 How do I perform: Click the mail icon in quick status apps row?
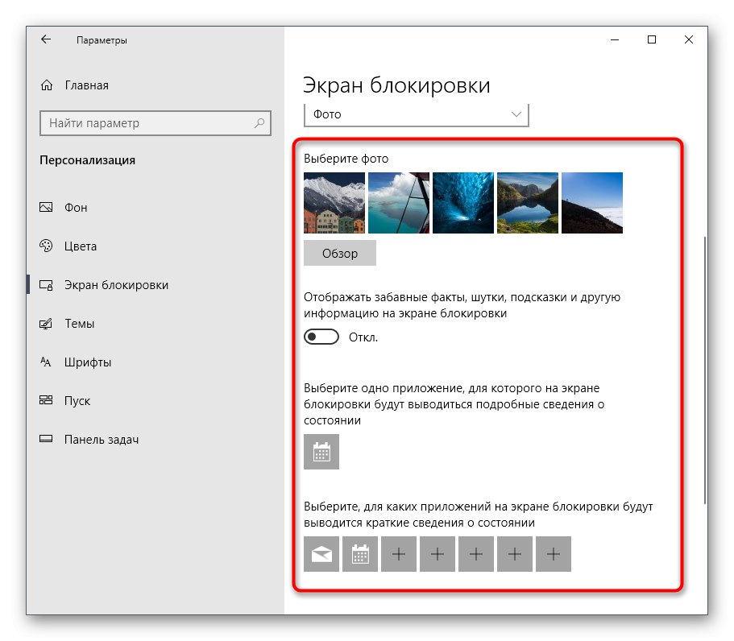(x=321, y=554)
